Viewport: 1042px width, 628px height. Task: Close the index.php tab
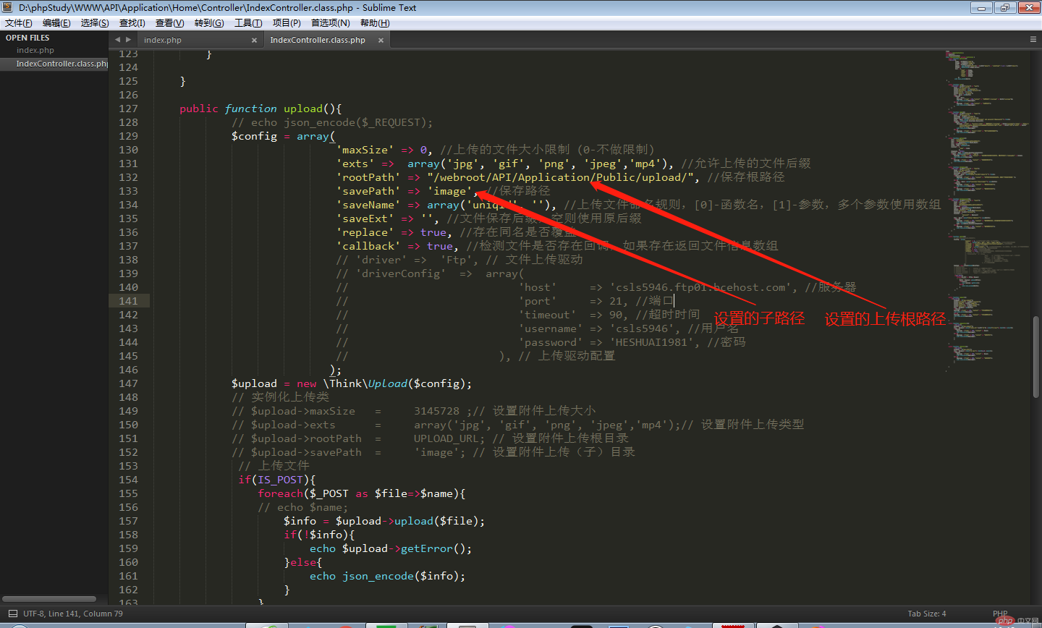(x=254, y=41)
